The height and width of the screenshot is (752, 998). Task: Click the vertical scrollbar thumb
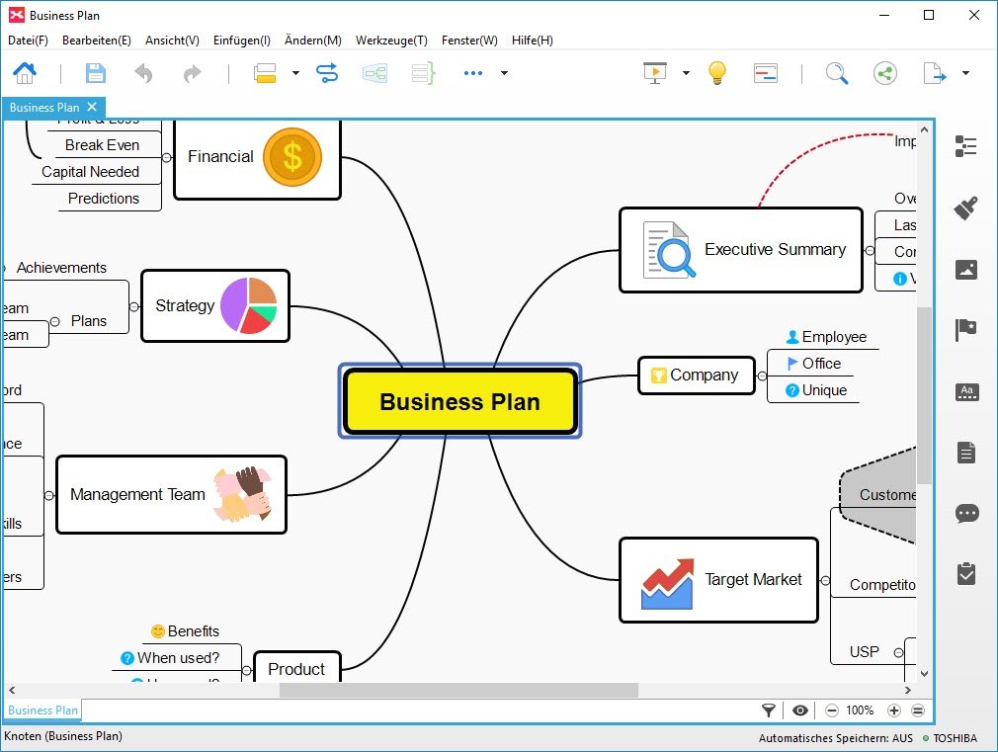click(924, 395)
